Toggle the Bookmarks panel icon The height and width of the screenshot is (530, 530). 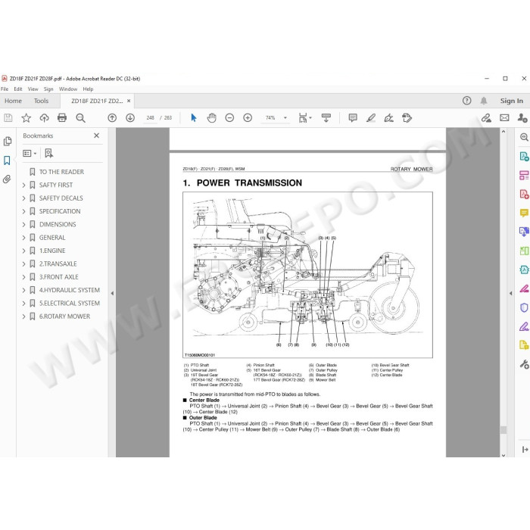coord(7,161)
